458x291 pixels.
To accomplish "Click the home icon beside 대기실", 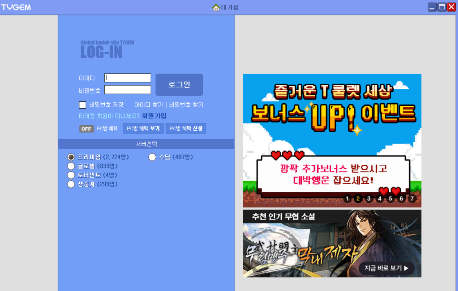I will click(216, 7).
